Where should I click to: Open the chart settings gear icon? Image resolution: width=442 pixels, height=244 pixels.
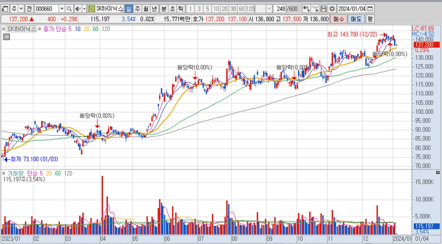coord(331,9)
